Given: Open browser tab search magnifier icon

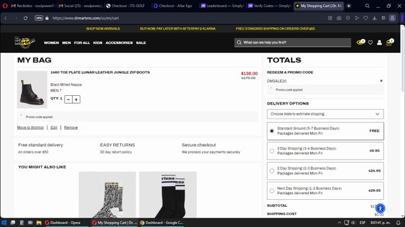Looking at the screenshot, I should (367, 6).
